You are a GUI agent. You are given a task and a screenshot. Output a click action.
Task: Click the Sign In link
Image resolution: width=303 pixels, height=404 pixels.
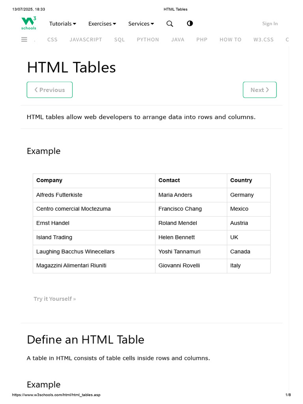click(270, 24)
